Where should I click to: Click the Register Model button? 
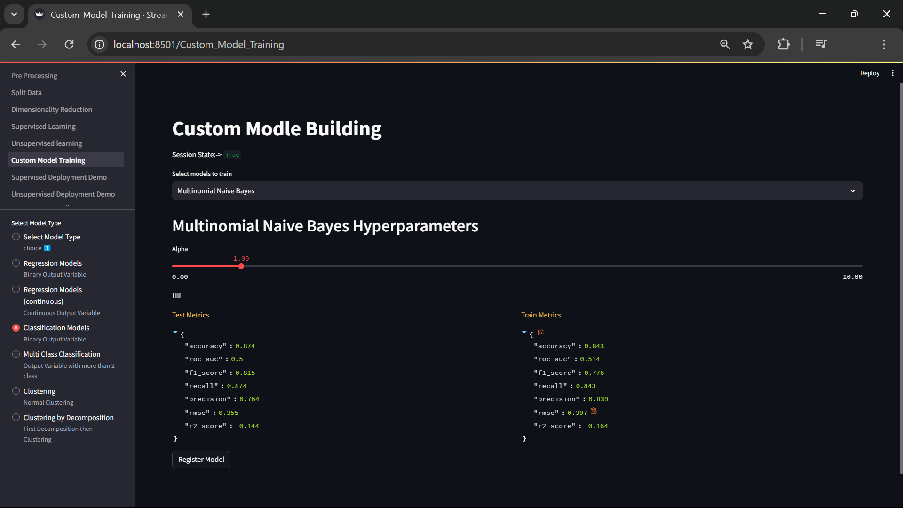(201, 460)
